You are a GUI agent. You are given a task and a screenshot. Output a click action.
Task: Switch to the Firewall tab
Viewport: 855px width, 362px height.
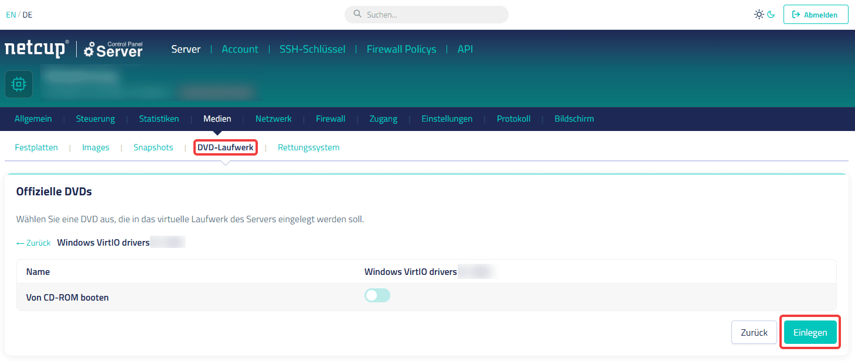point(331,119)
